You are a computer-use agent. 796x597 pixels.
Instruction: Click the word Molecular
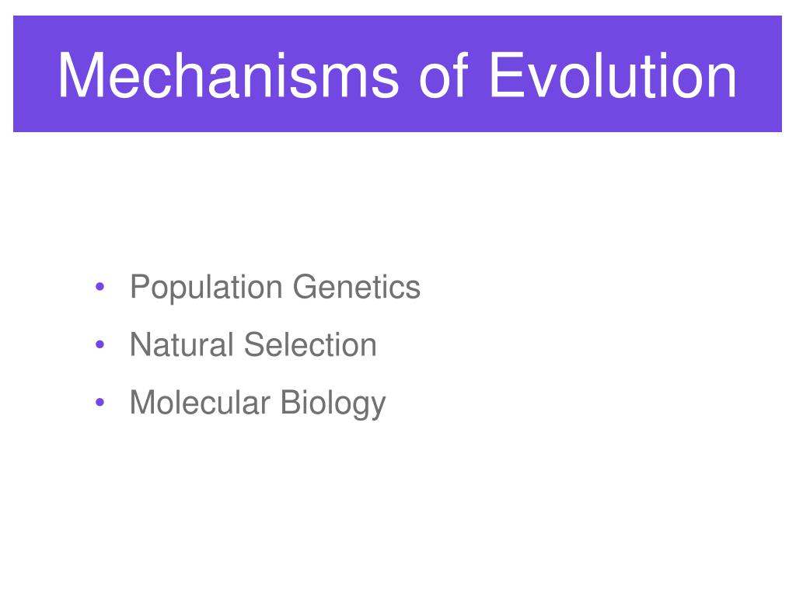(200, 403)
